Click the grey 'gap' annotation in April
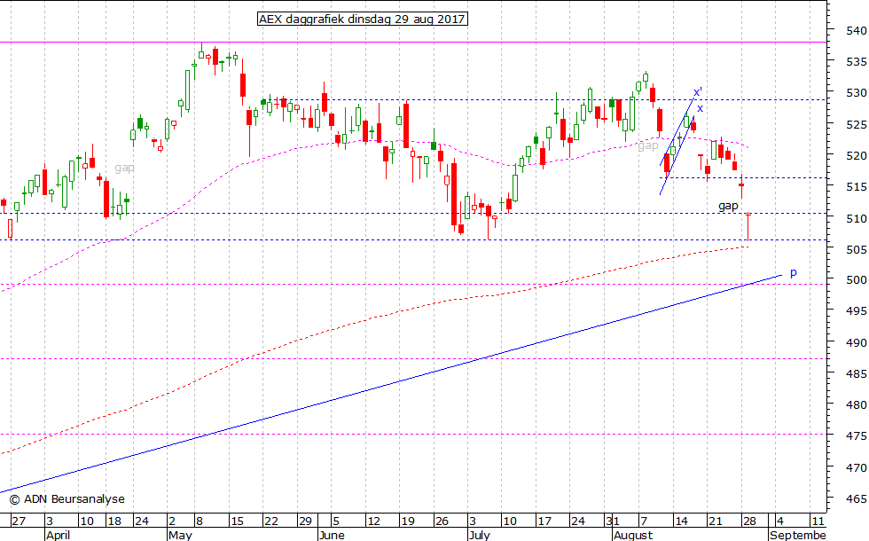The image size is (869, 541). (124, 168)
